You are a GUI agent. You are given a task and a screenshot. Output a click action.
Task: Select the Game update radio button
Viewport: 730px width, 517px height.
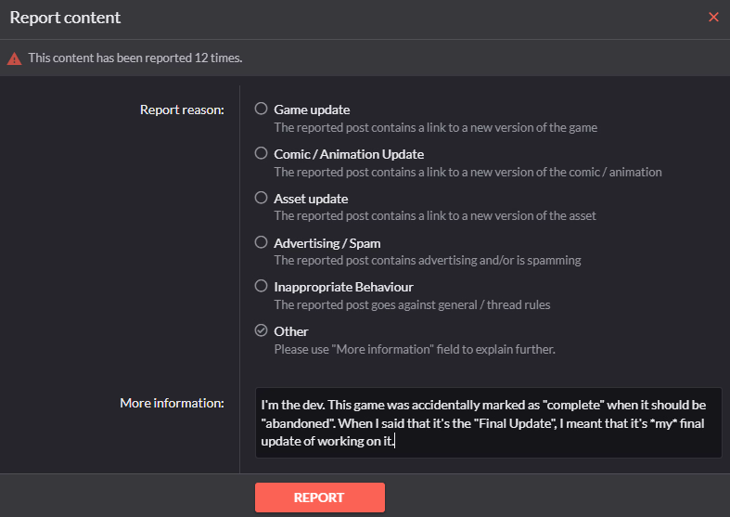262,109
